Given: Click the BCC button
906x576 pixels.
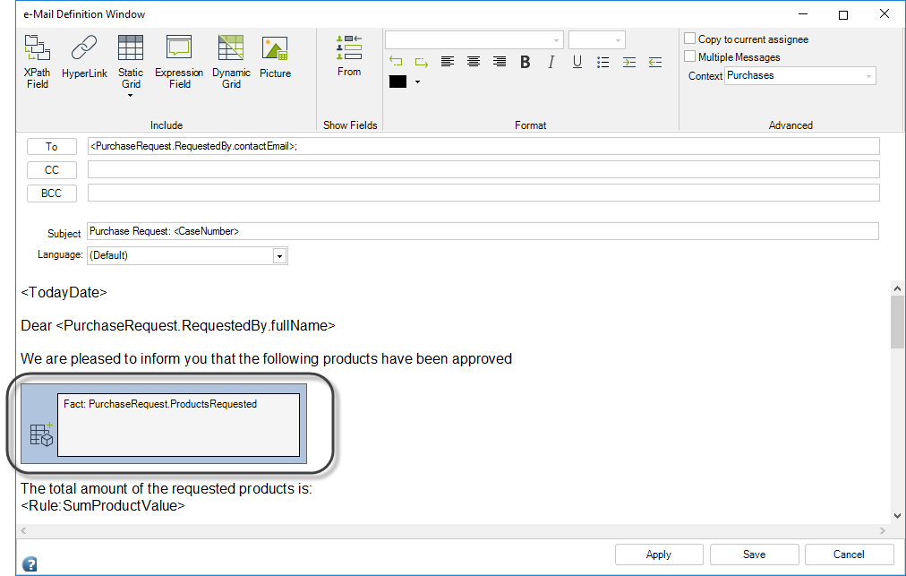Looking at the screenshot, I should (51, 193).
